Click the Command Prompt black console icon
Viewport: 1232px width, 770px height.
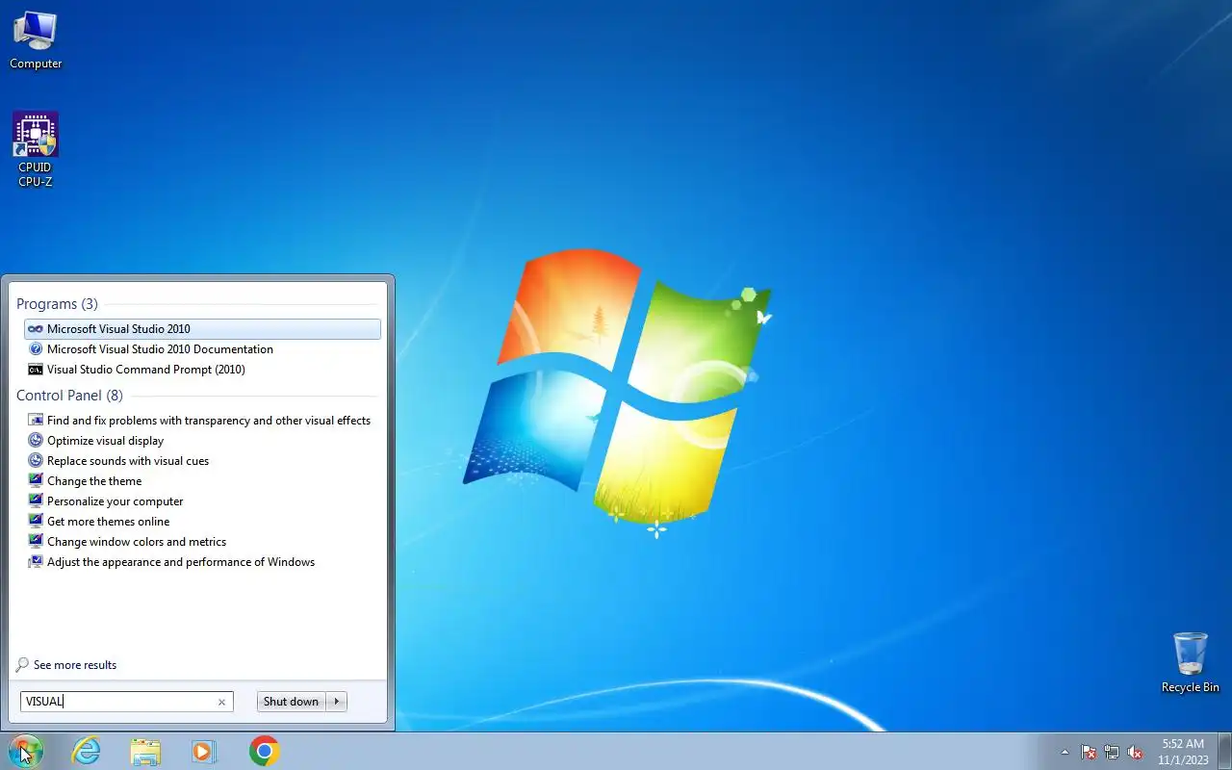tap(36, 370)
